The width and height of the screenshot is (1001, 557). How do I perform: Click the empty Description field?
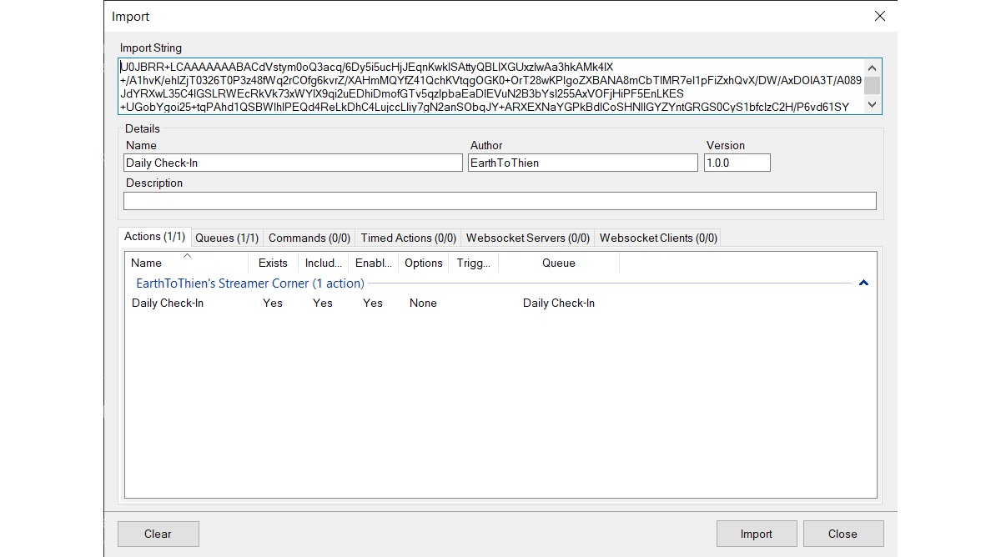(x=499, y=201)
